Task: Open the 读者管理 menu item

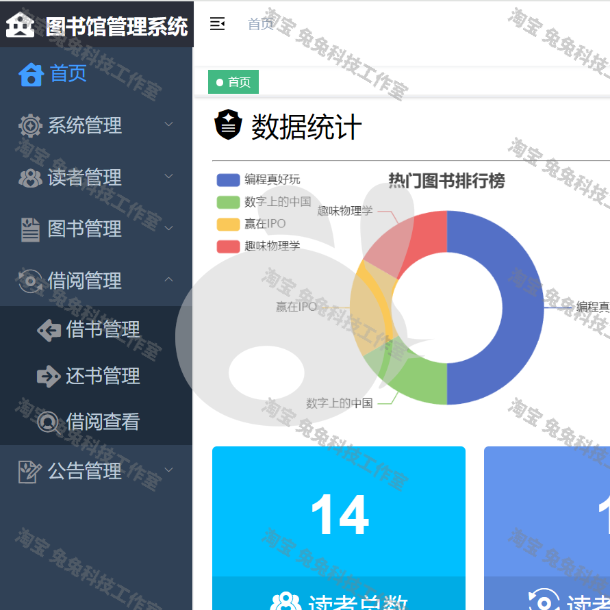Action: (96, 177)
